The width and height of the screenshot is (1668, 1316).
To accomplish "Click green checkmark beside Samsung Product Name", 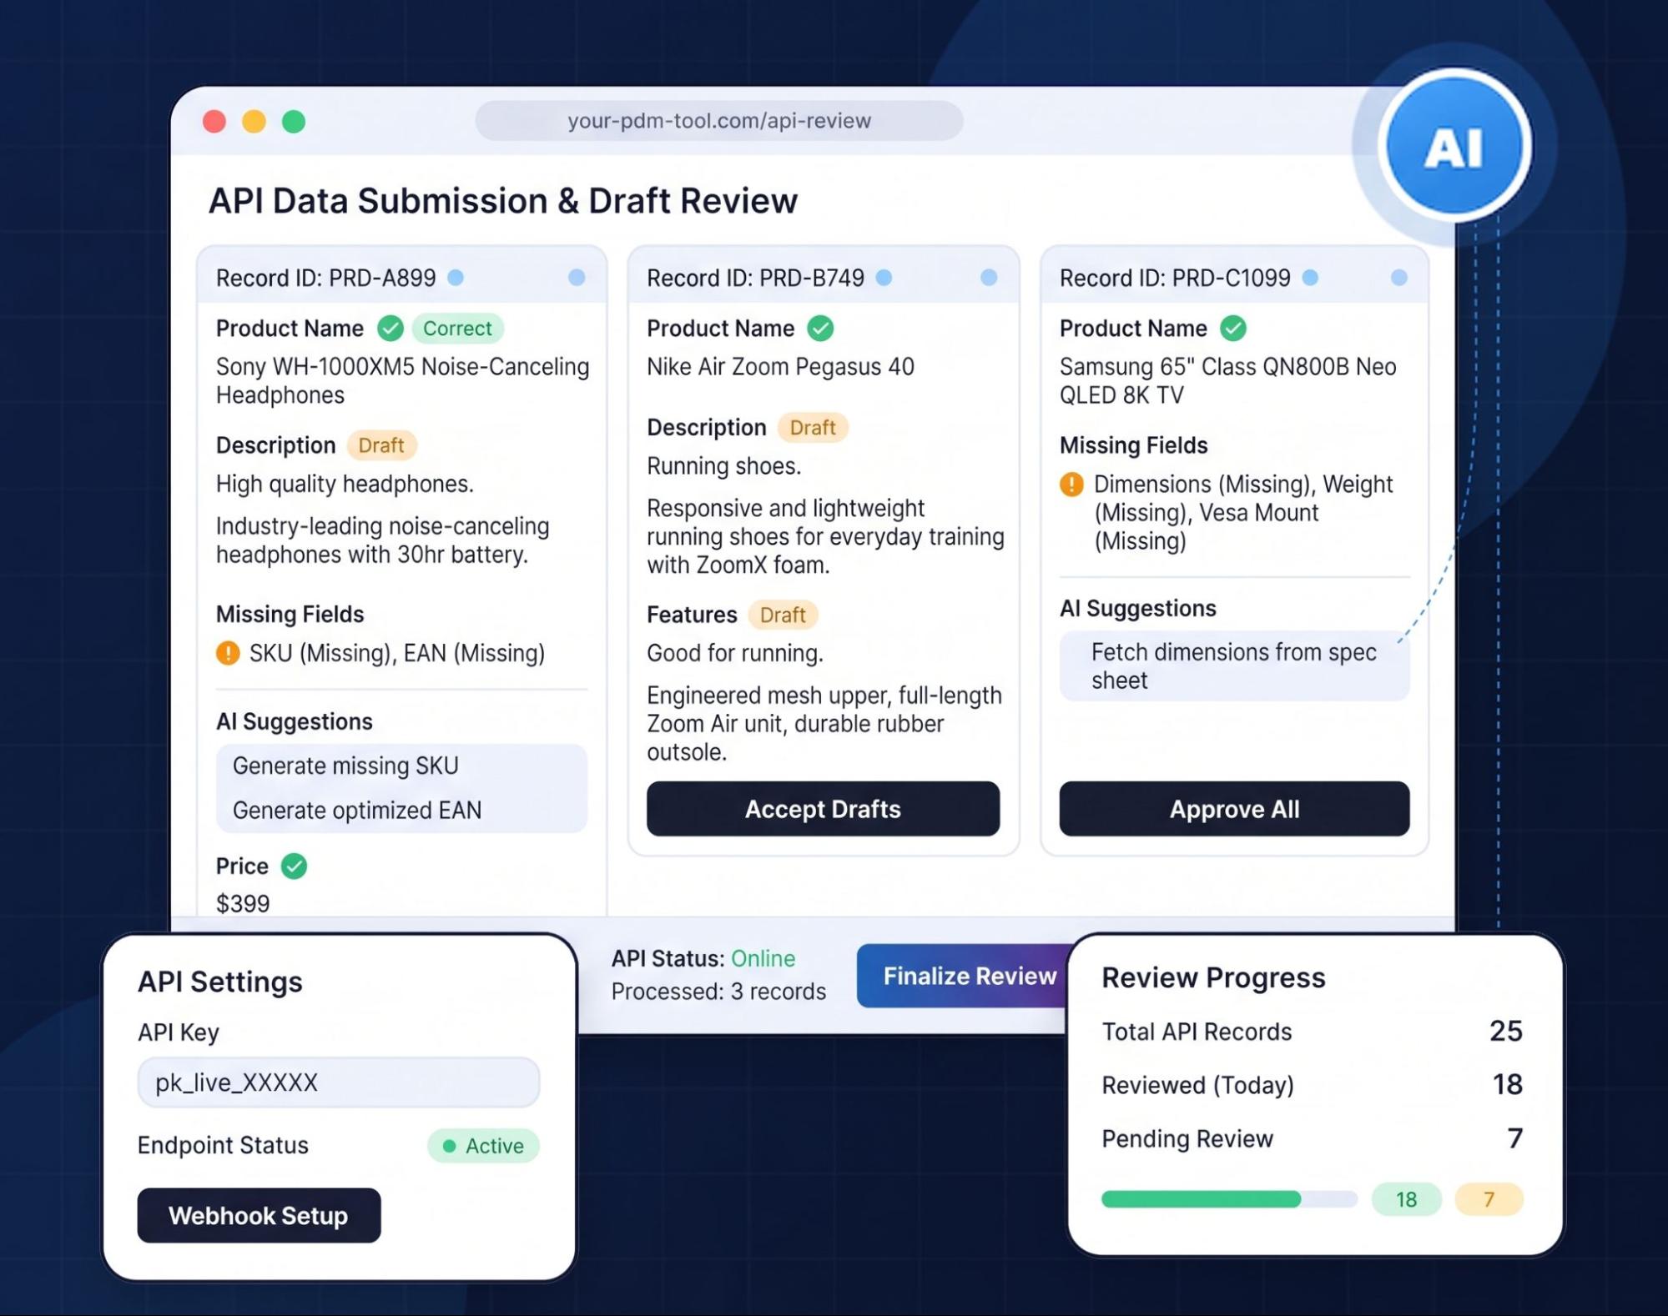I will (1233, 329).
